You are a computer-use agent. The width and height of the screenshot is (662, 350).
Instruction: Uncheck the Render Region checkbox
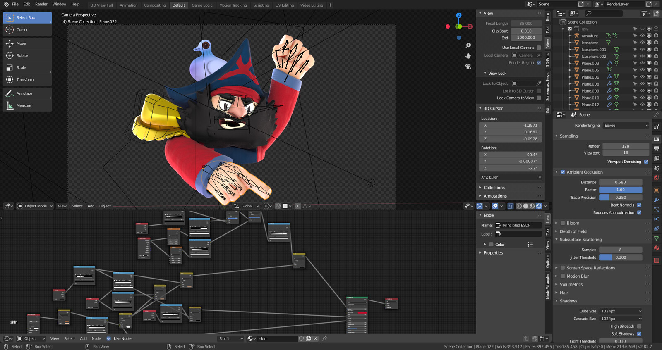[539, 63]
